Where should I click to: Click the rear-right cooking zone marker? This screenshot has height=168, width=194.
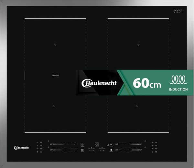138,45
